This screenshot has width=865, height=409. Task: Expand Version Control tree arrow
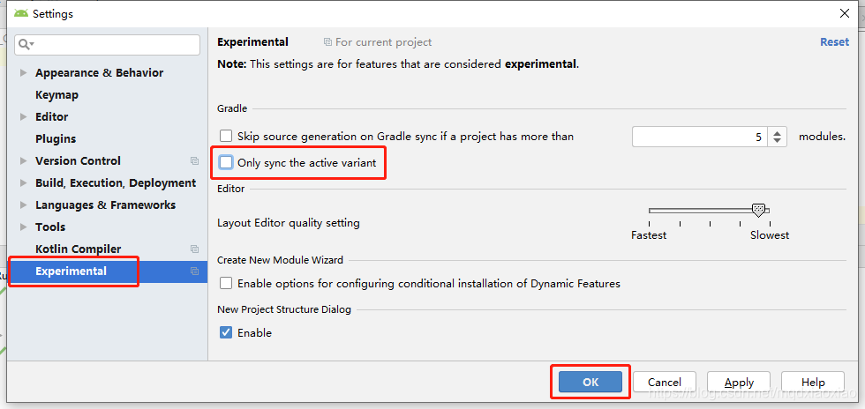coord(23,161)
